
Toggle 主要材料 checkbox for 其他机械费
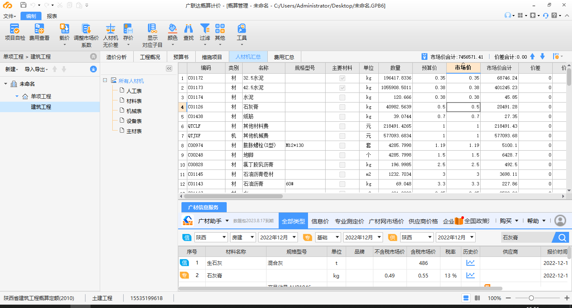342,136
